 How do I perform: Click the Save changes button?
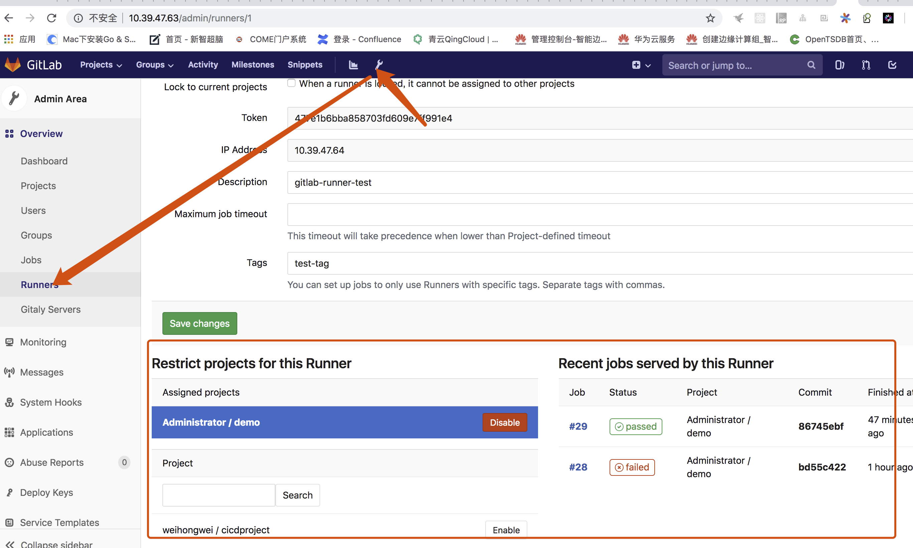pyautogui.click(x=200, y=323)
